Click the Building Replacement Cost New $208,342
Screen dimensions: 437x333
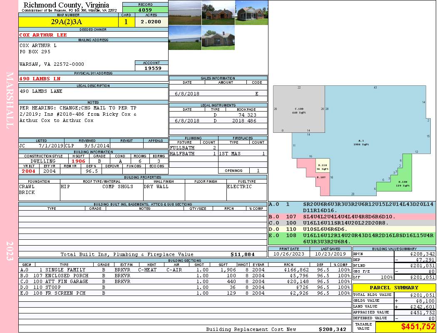coord(333,329)
